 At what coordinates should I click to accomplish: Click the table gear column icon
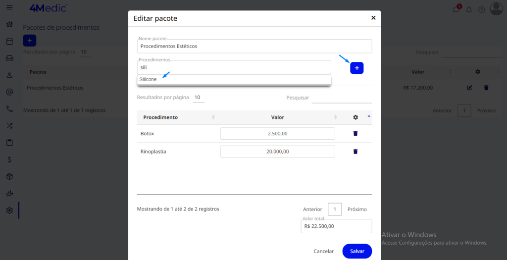[355, 117]
